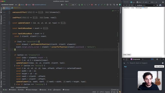Click the Rollback undo arrow in the IDE toolbar

[111, 5]
